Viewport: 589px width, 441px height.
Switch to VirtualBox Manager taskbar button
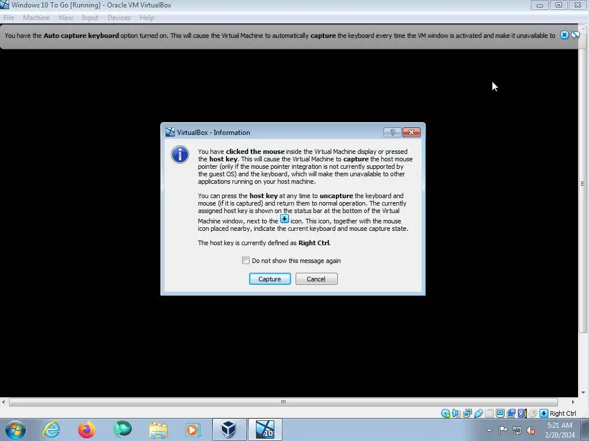click(229, 430)
